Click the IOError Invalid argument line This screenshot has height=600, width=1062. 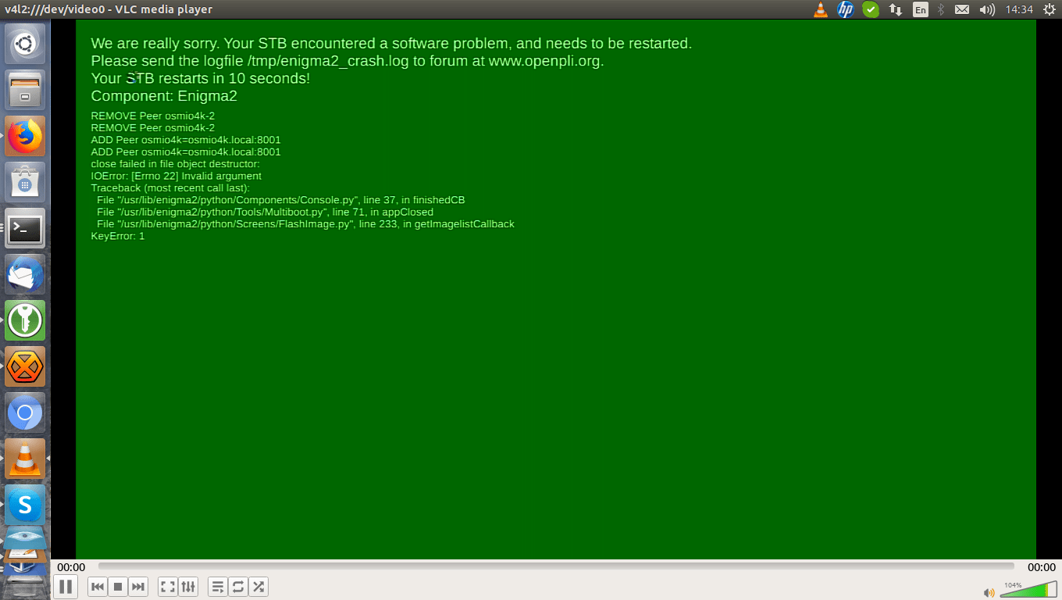(176, 176)
